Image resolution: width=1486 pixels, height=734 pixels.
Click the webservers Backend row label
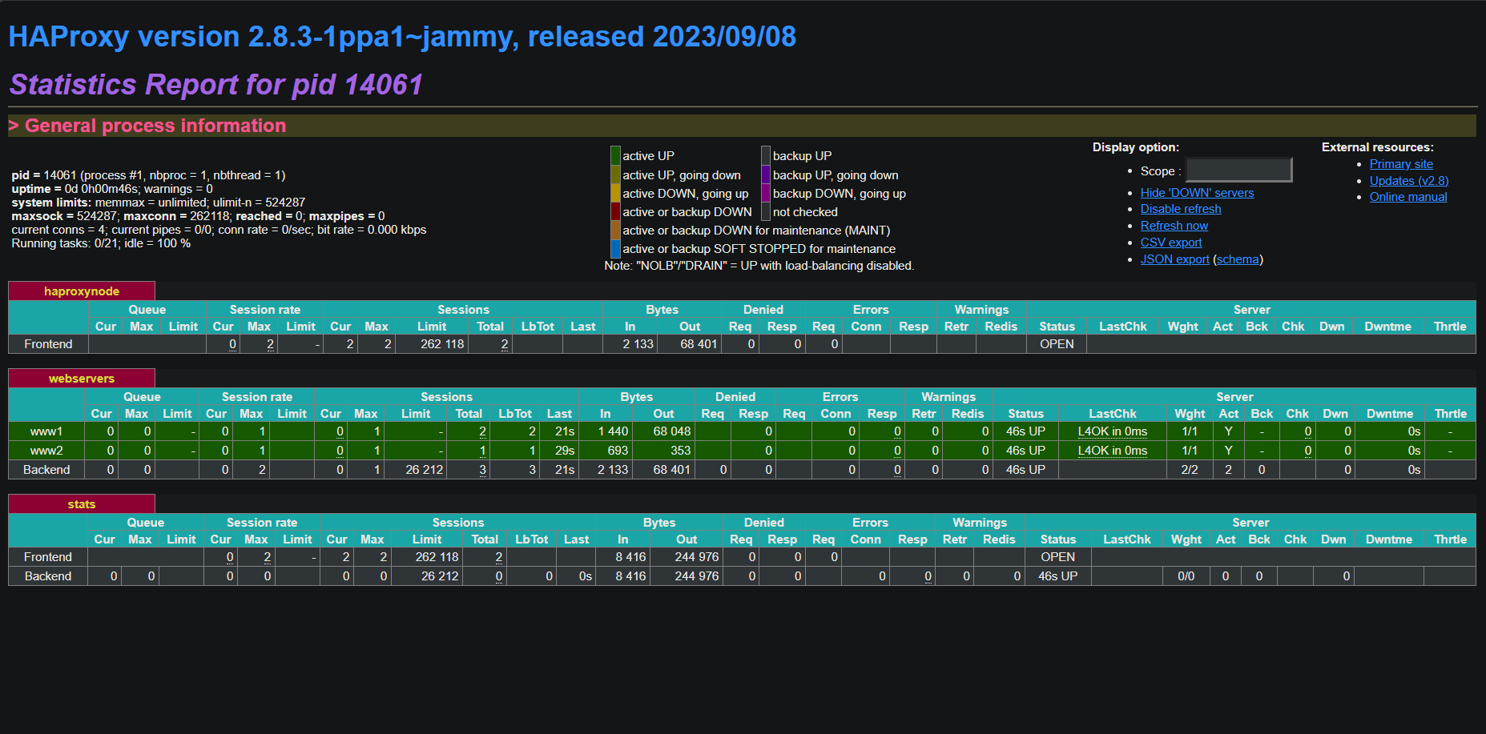[46, 470]
